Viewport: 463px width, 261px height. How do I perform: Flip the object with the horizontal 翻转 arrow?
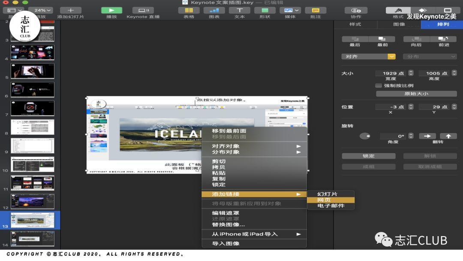427,135
